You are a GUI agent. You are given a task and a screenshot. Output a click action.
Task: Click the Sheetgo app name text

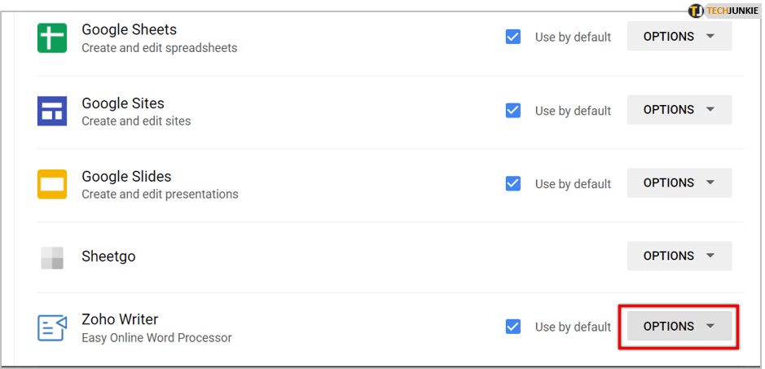(108, 257)
